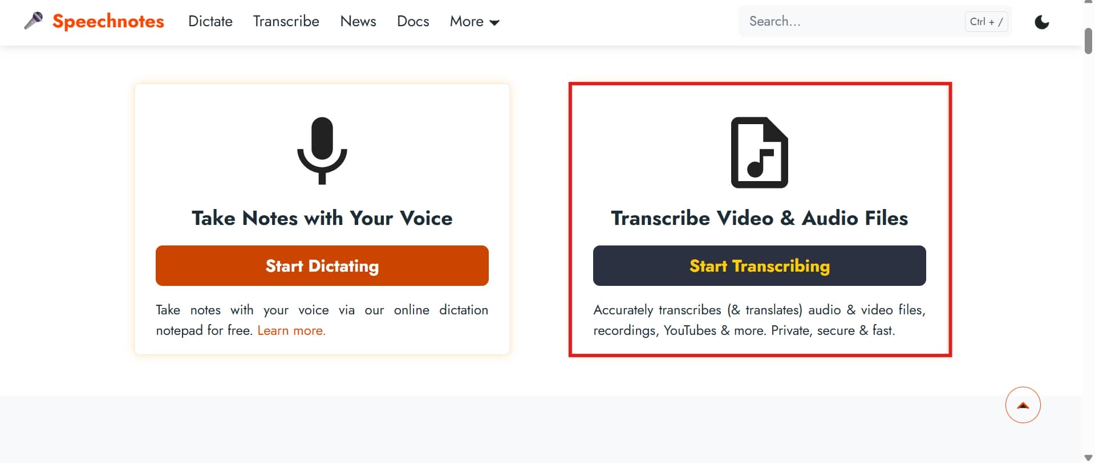
Task: Click the Transcribe Video & Audio Files heading
Action: point(760,218)
